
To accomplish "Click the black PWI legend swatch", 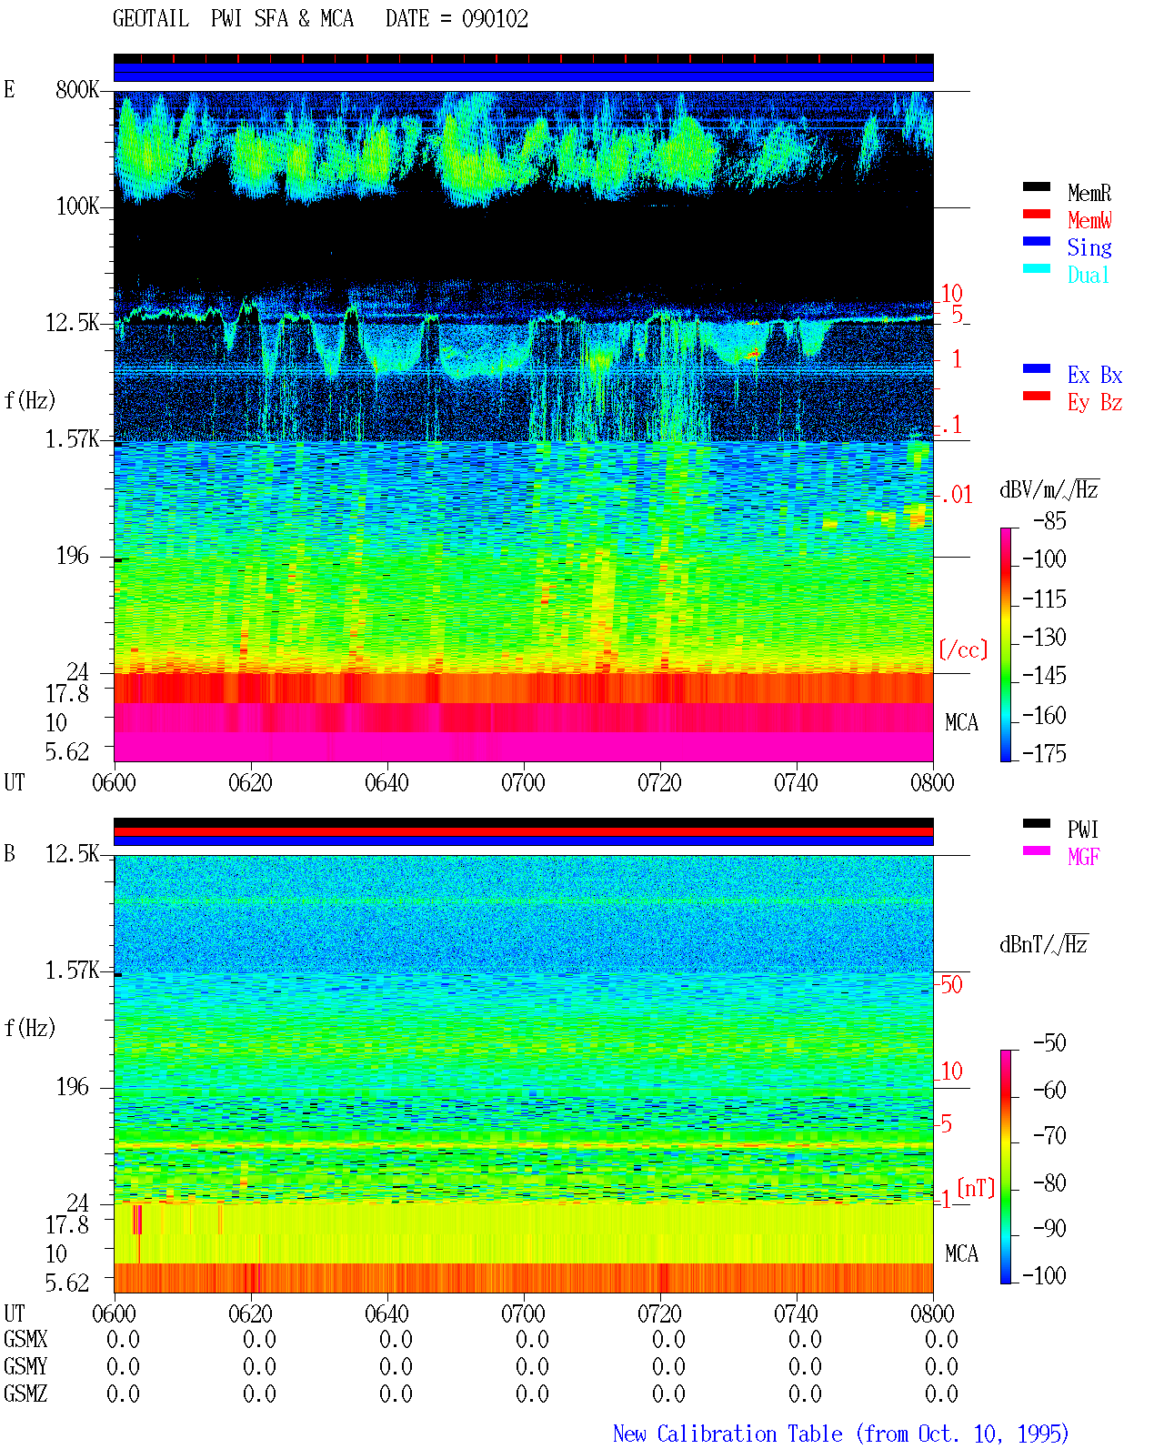I will pos(1037,823).
